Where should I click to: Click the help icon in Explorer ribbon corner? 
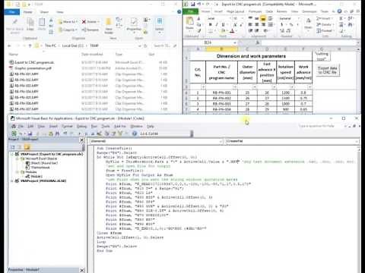point(179,11)
